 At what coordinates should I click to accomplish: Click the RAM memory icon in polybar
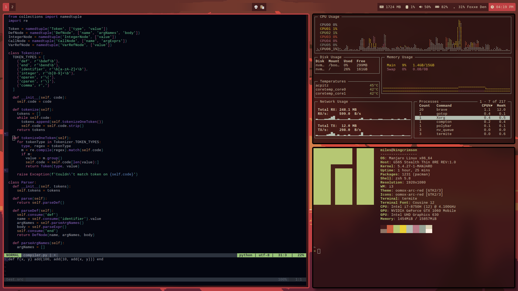point(381,7)
